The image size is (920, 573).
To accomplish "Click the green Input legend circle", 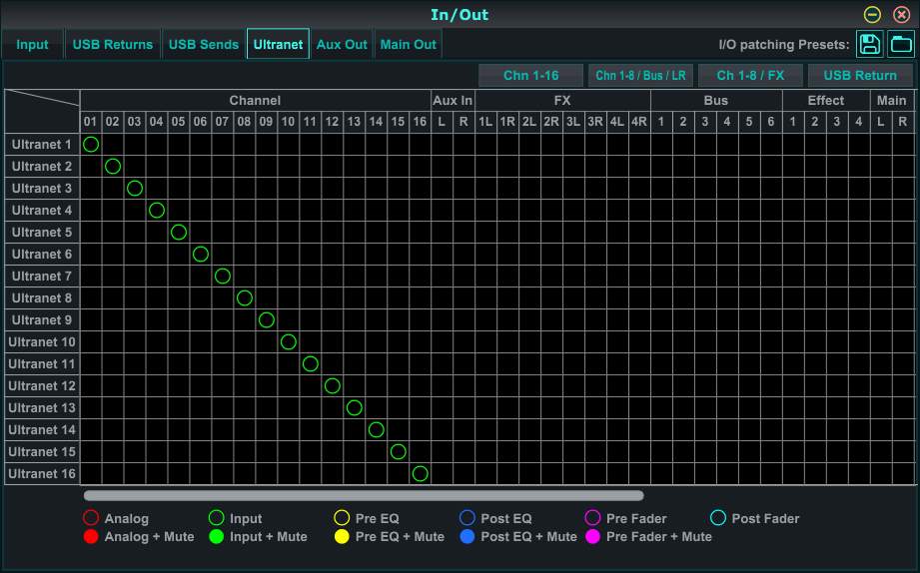I will [x=217, y=518].
